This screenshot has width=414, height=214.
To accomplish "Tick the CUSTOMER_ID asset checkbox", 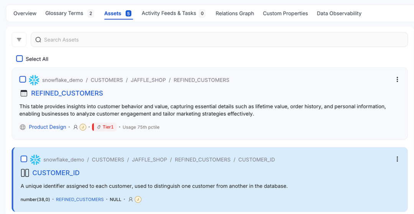I will pos(24,159).
